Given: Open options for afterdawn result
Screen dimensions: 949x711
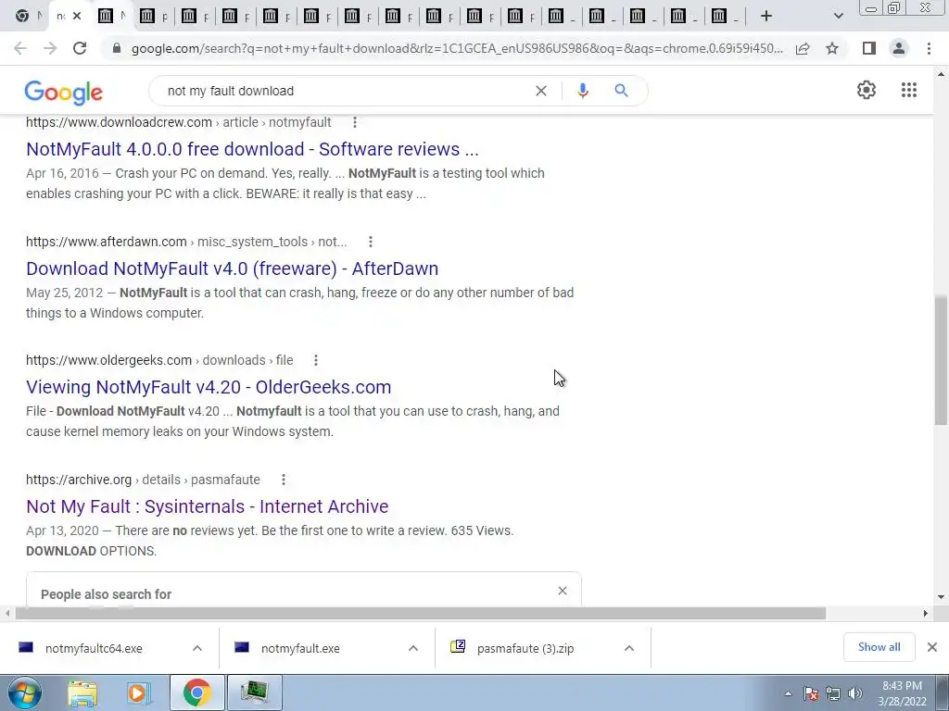Looking at the screenshot, I should 371,242.
